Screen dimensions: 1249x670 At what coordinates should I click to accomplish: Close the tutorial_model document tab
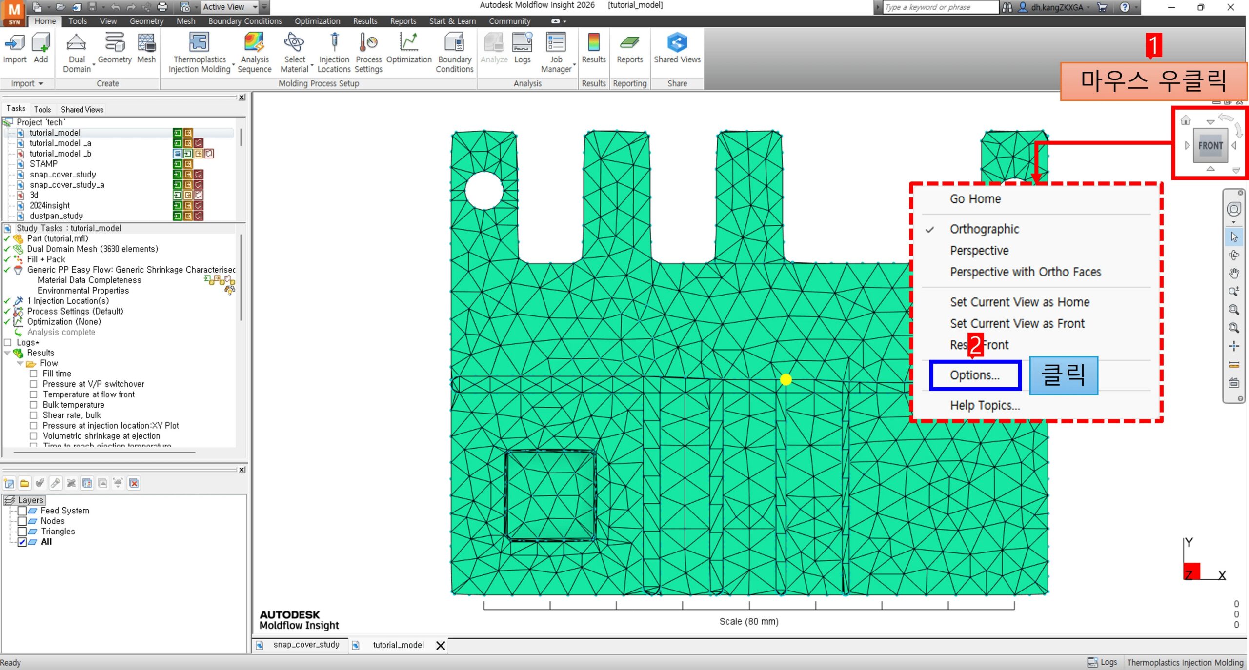pos(441,645)
